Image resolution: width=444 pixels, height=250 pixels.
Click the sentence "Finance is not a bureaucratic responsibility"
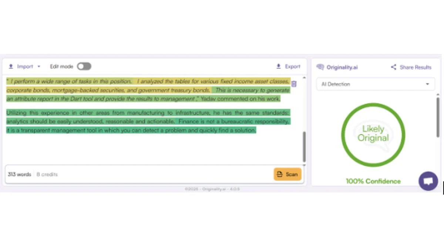coord(234,121)
